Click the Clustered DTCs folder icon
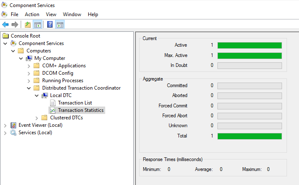Image resolution: width=299 pixels, height=185 pixels. click(44, 118)
